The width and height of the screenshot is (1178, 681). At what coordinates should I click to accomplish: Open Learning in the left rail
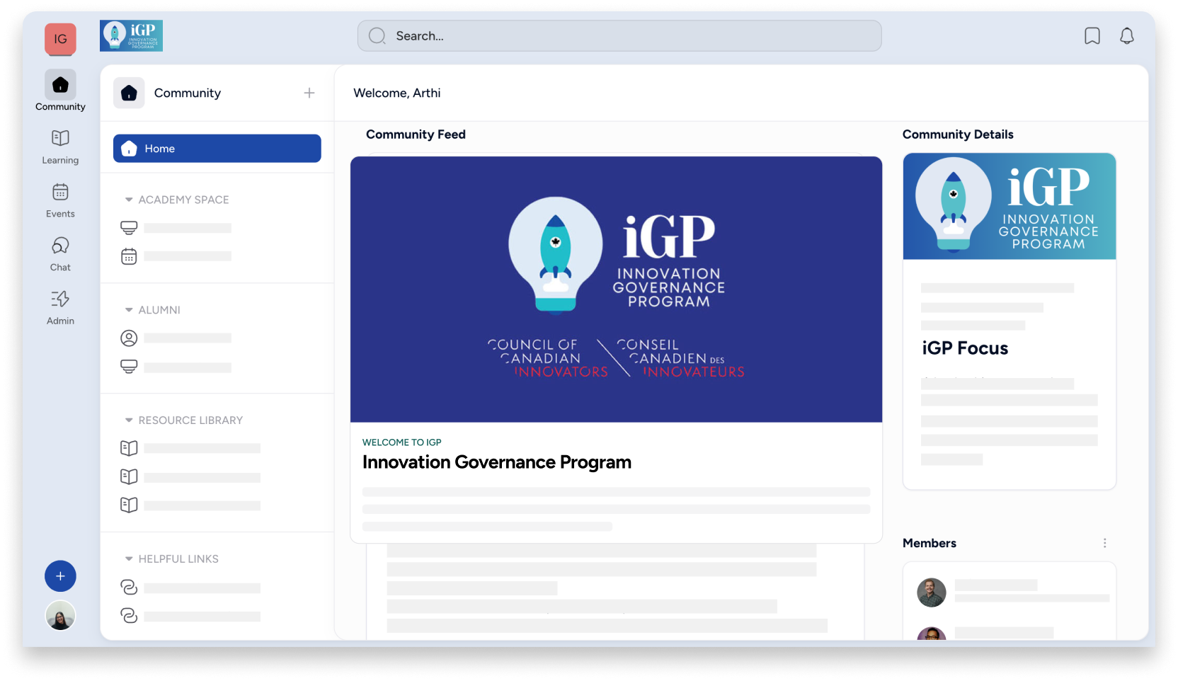tap(60, 147)
